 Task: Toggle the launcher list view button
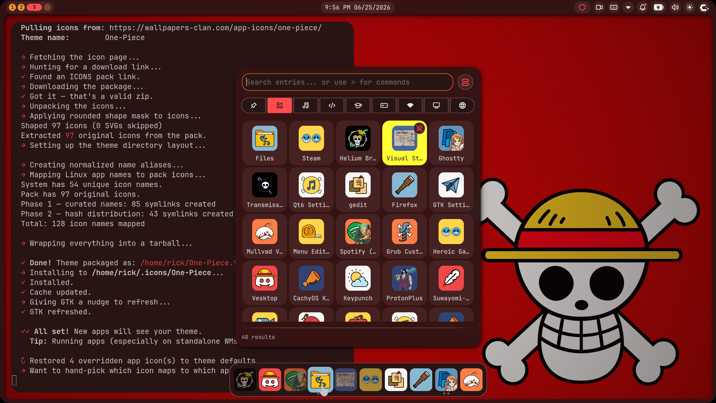point(465,82)
